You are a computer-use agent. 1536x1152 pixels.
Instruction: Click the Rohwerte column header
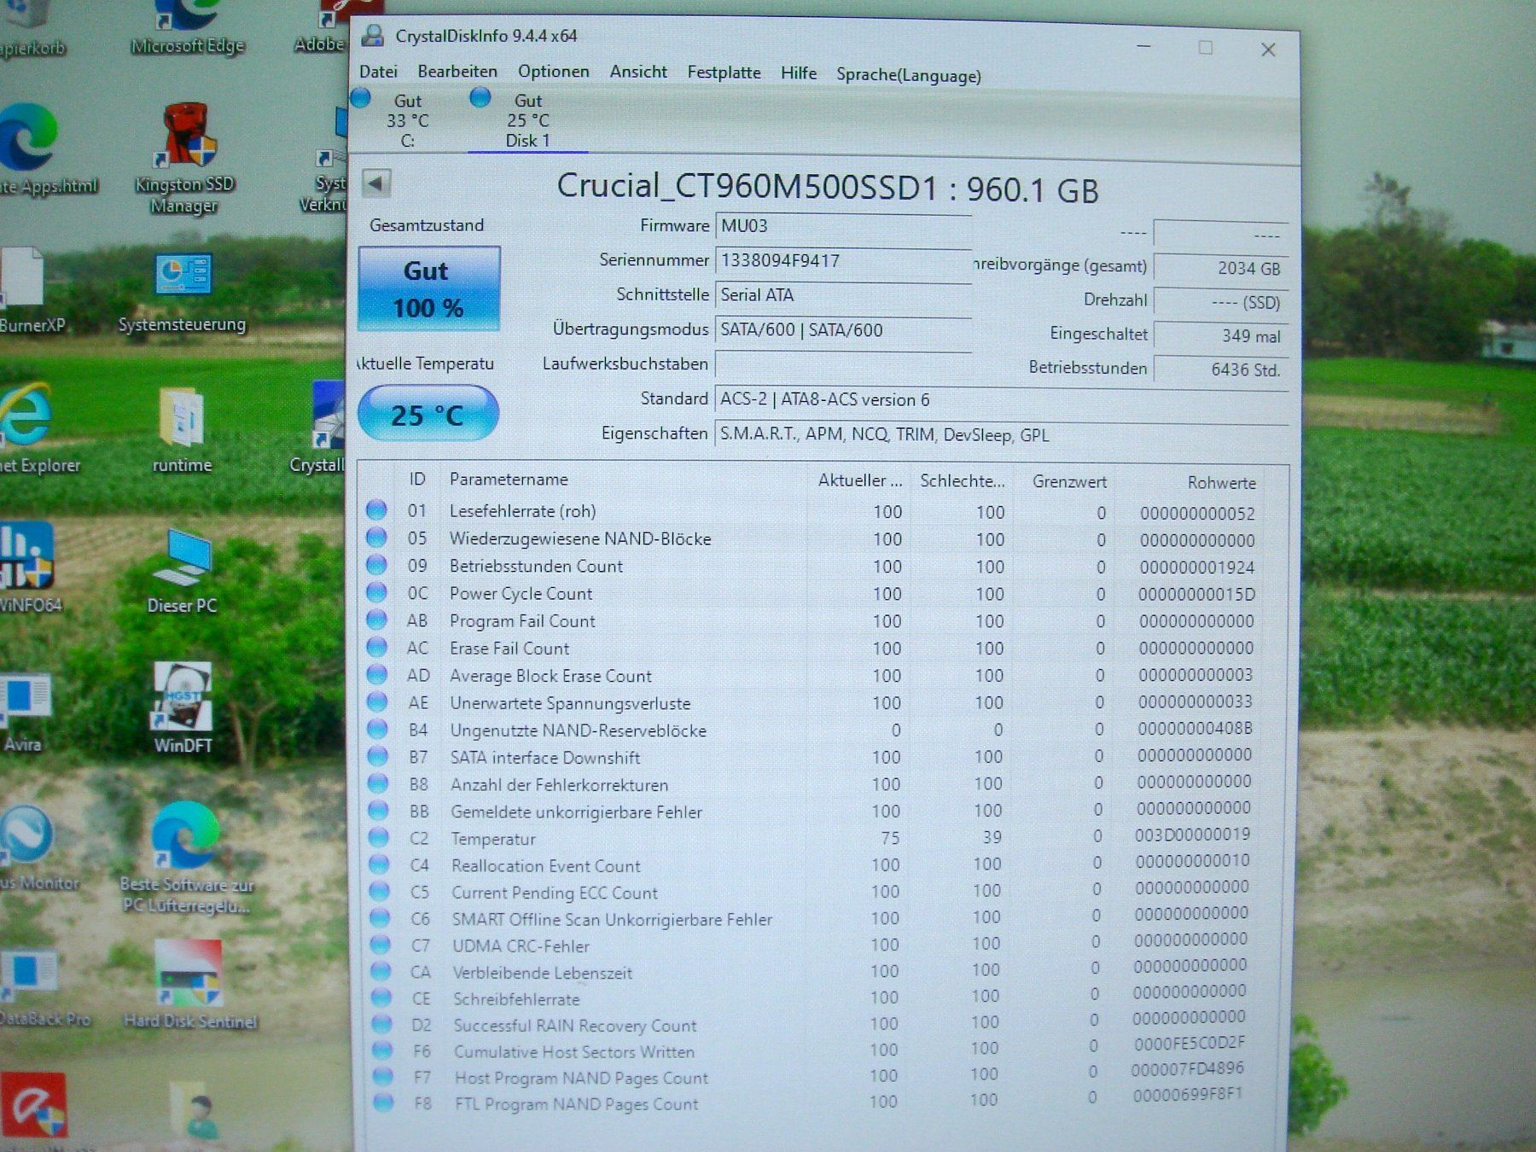1221,483
